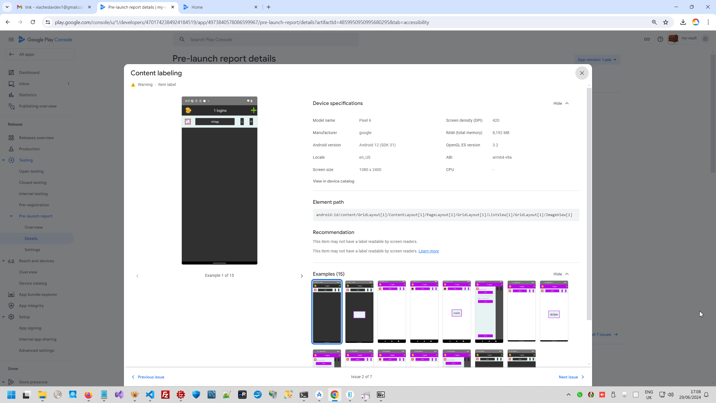Click the copy link icon in header
Image resolution: width=716 pixels, height=403 pixels.
[x=647, y=39]
